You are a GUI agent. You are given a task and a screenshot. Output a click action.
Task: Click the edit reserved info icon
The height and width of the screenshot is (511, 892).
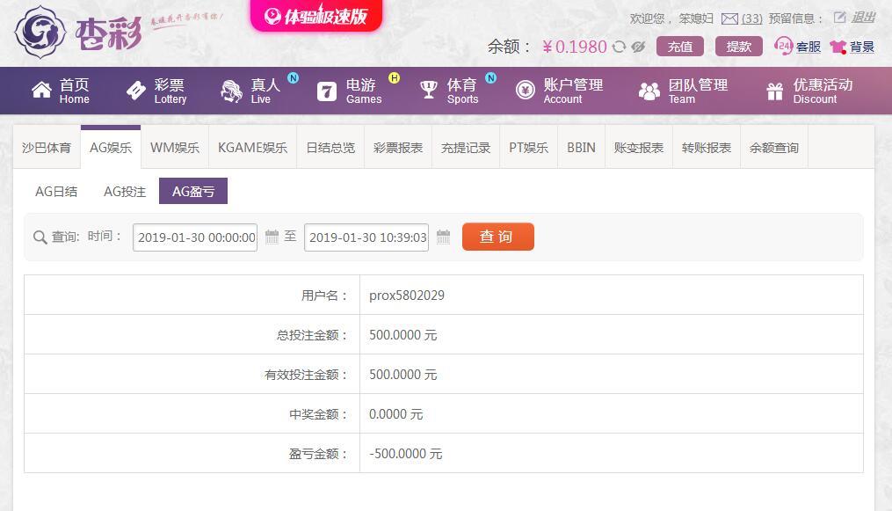pos(839,18)
